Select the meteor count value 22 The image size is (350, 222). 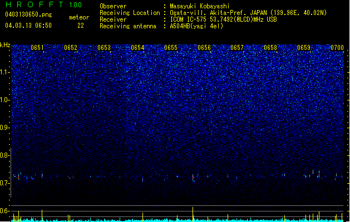(x=81, y=26)
